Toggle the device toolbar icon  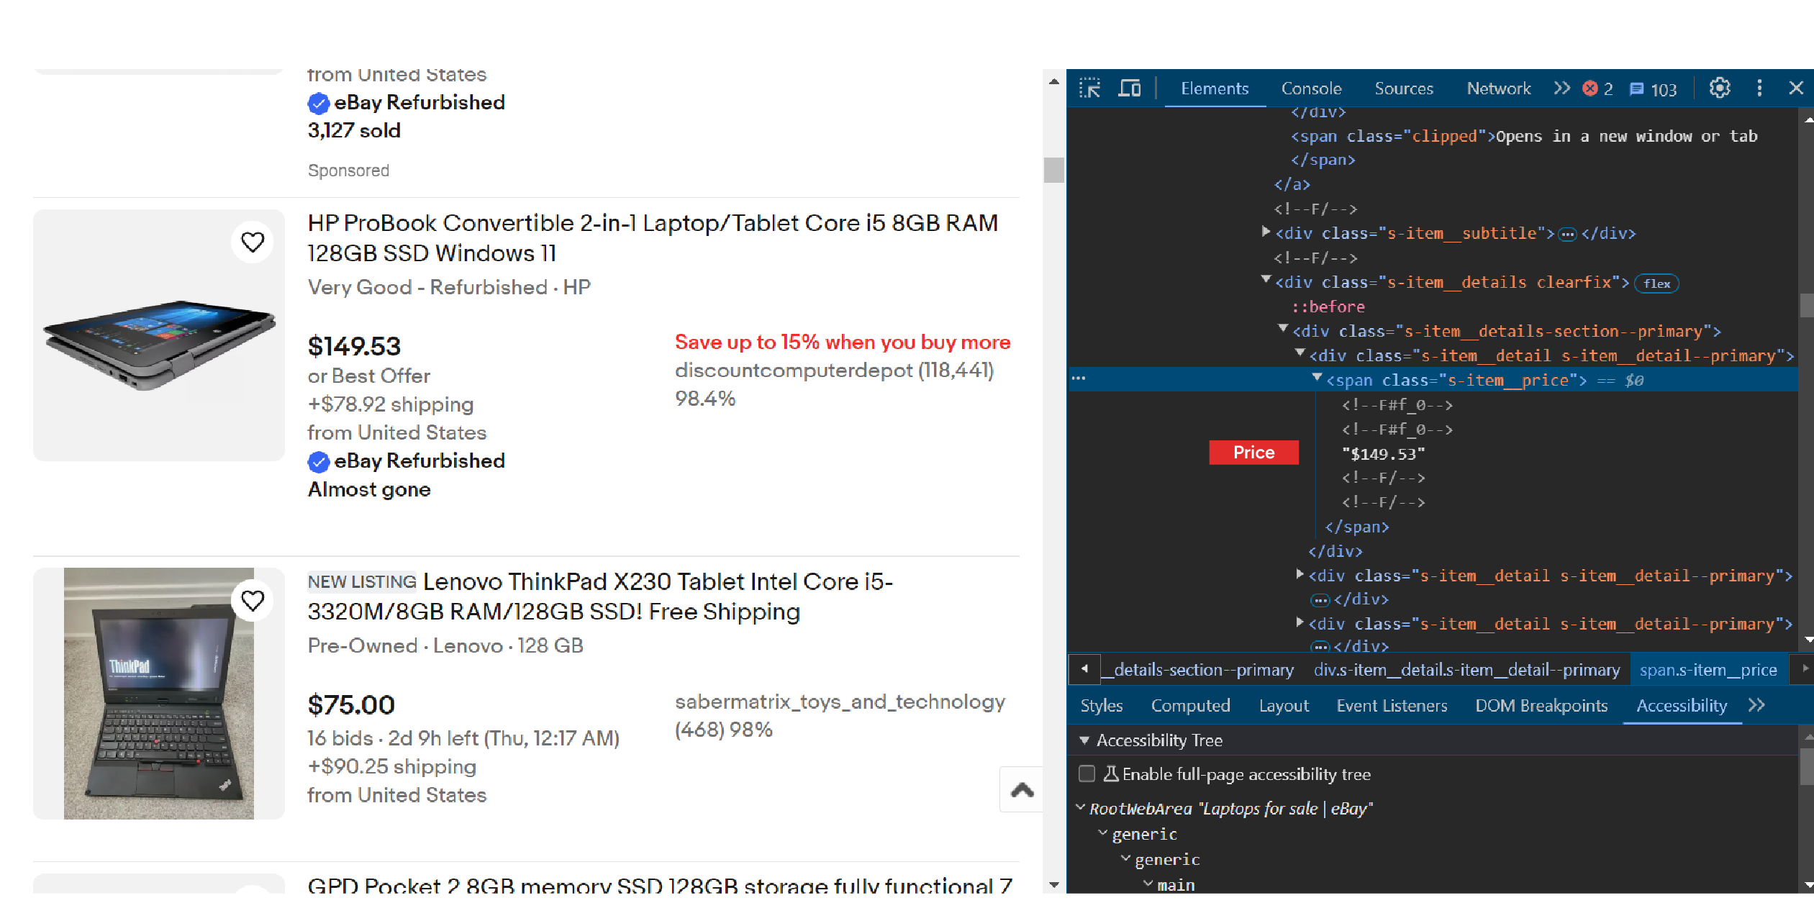(1130, 89)
